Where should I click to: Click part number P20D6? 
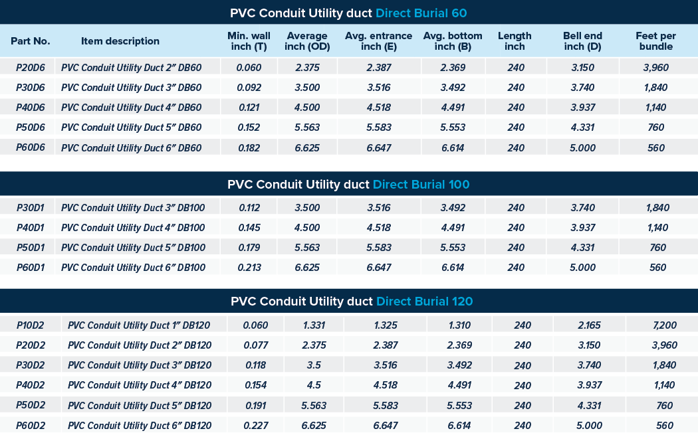click(31, 67)
